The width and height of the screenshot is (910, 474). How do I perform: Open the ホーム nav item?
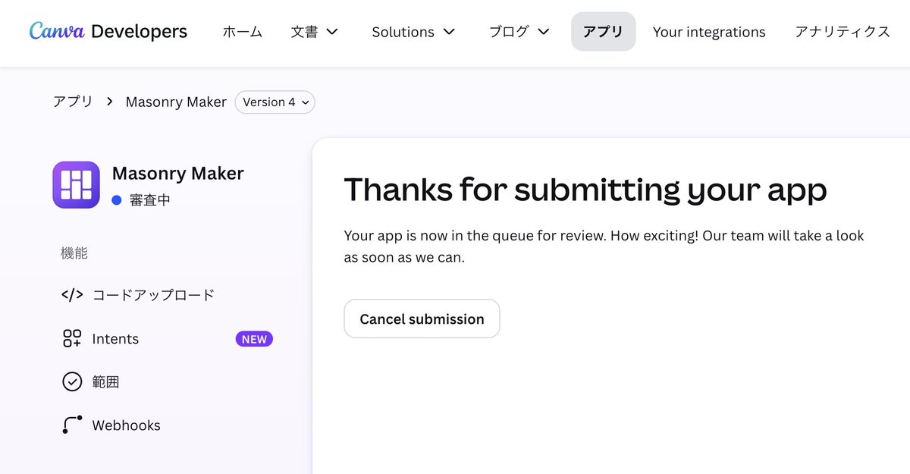tap(243, 32)
